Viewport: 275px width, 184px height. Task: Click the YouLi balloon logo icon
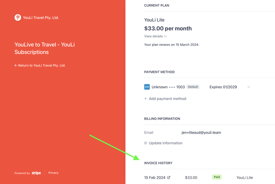pyautogui.click(x=18, y=18)
